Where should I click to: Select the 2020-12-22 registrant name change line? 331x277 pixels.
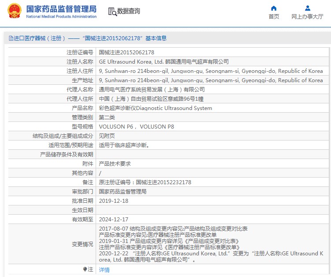(x=211, y=257)
